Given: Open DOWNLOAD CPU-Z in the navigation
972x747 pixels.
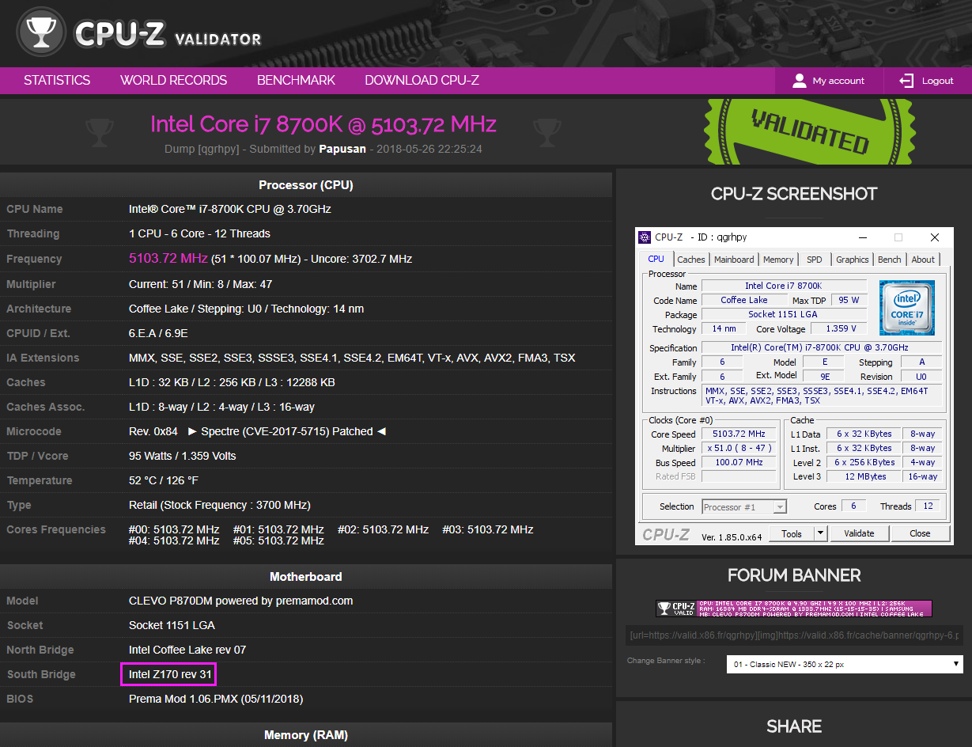Looking at the screenshot, I should click(422, 81).
